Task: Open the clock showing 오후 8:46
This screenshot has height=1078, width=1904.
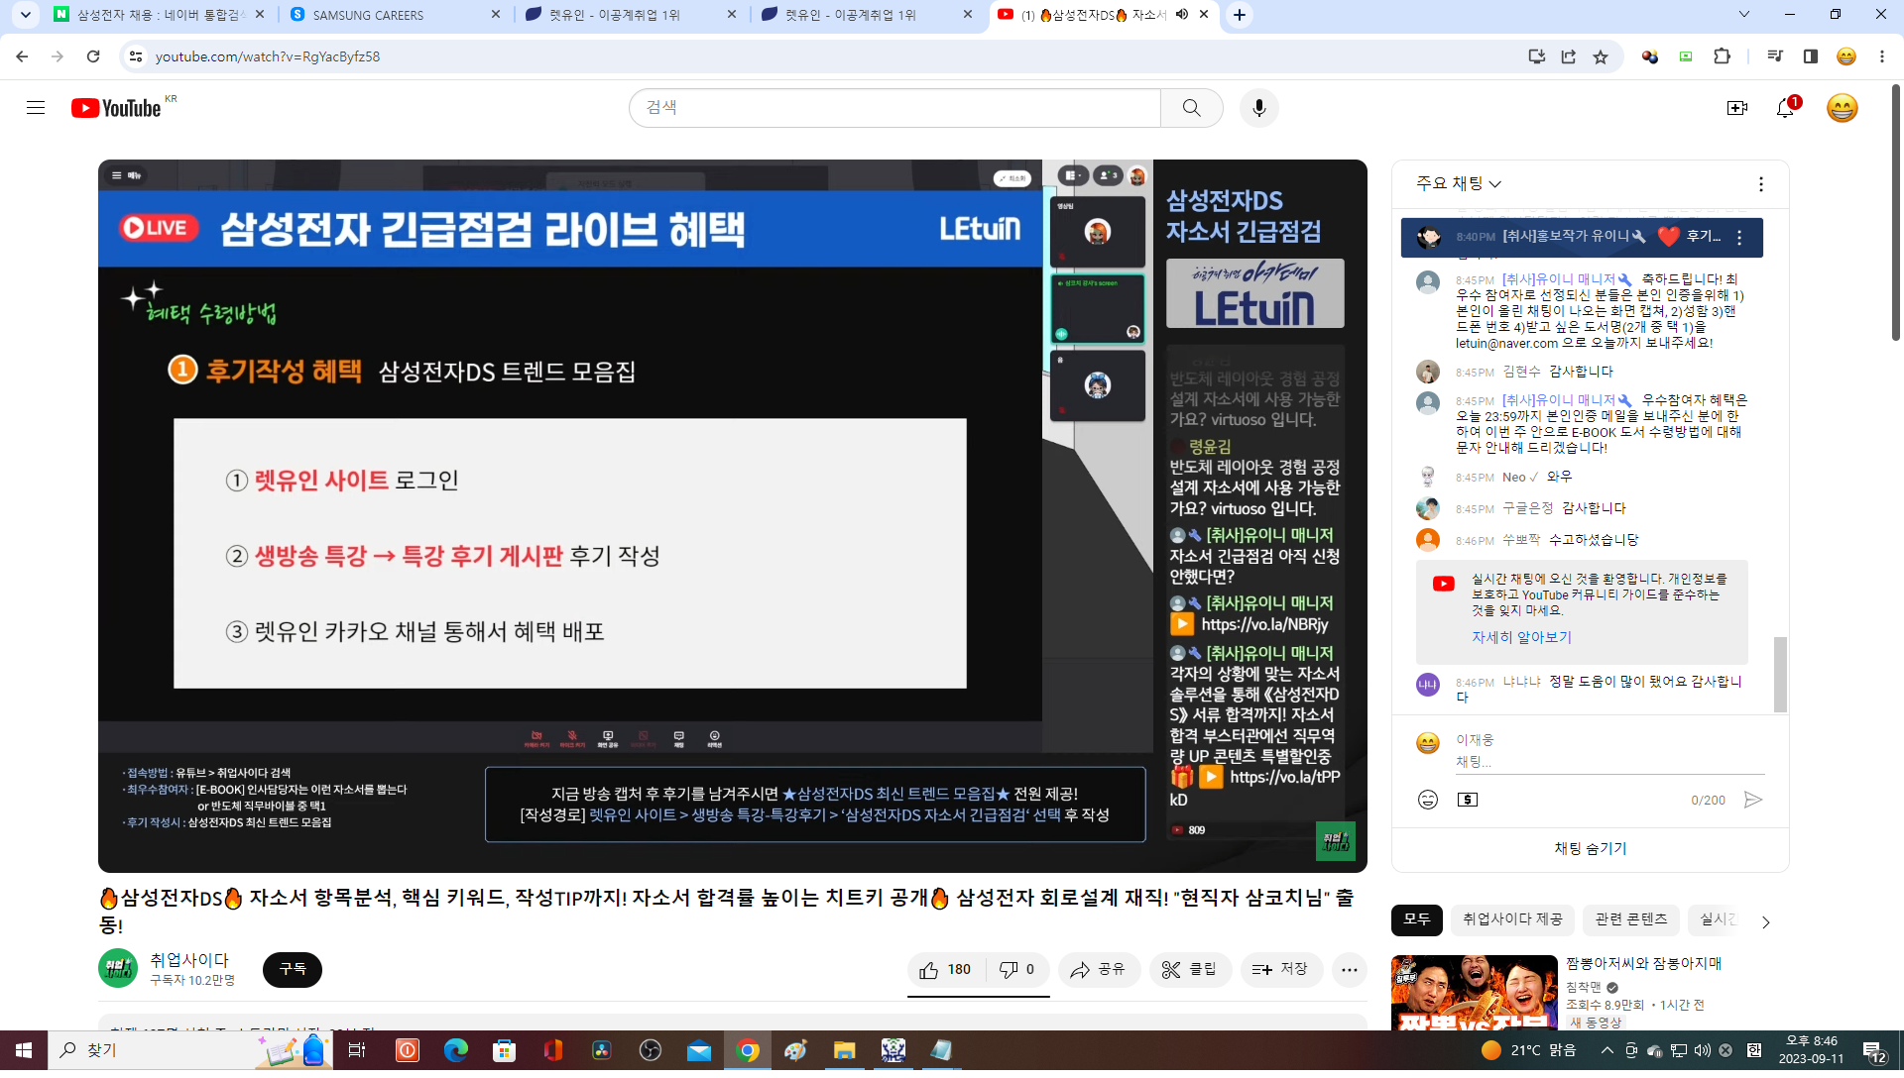Action: [x=1811, y=1050]
